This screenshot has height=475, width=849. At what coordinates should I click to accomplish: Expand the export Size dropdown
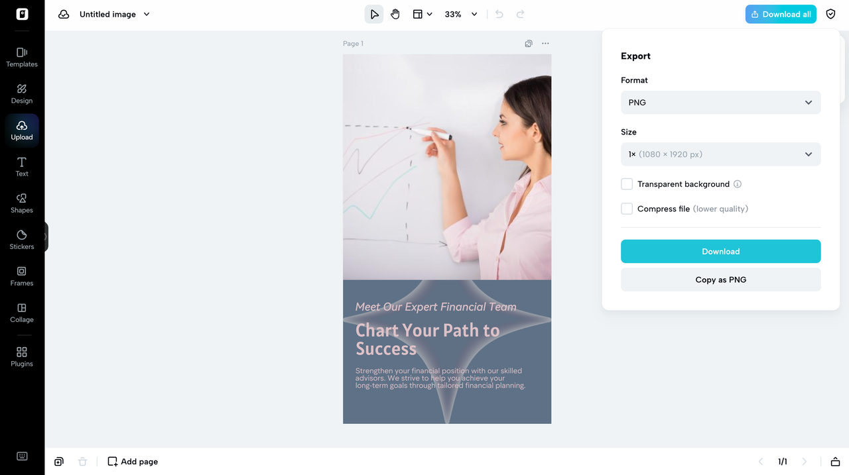pos(721,154)
